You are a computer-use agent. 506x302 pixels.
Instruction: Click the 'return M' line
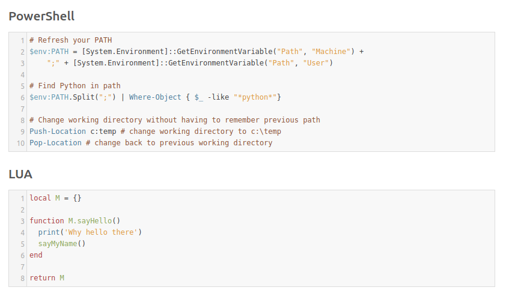point(47,278)
